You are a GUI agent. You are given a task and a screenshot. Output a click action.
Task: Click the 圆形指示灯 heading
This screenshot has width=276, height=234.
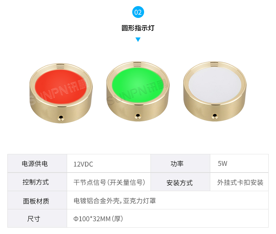(x=138, y=28)
